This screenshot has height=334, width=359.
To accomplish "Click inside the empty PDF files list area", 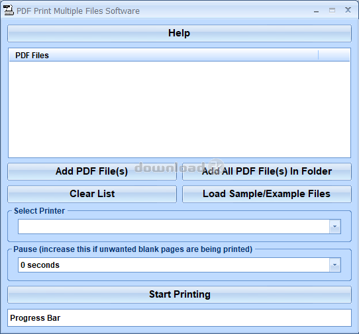I will (x=179, y=109).
